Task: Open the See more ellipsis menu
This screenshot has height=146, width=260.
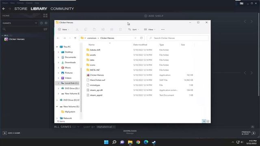Action: coord(163,30)
